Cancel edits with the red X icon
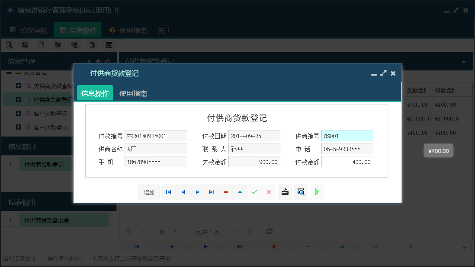Screen dimensions: 475x267 click(x=268, y=192)
